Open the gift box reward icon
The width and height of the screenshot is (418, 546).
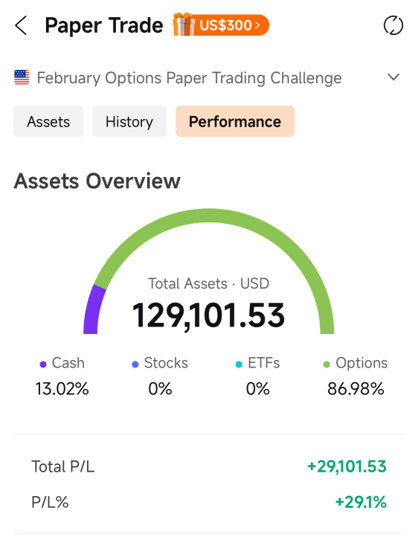tap(184, 25)
